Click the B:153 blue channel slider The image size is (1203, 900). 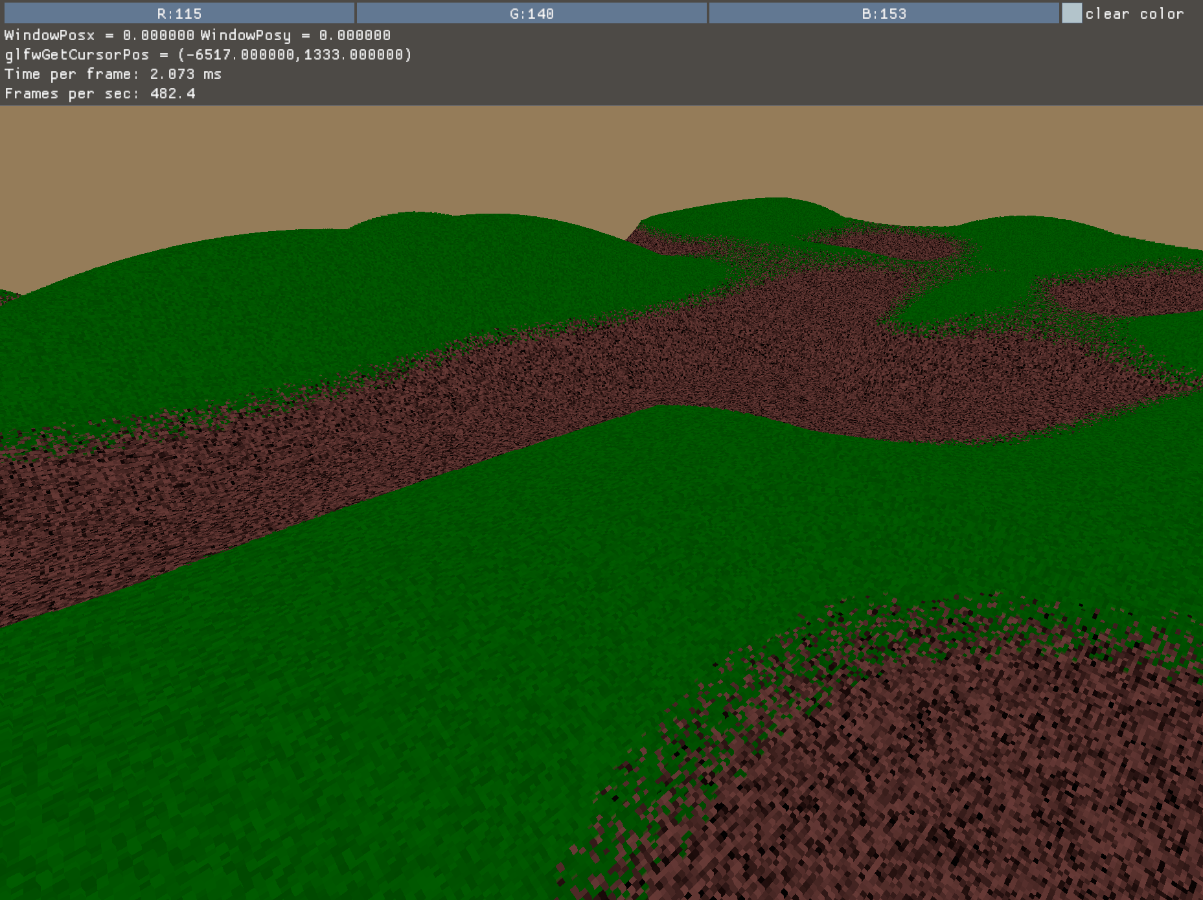pos(884,12)
